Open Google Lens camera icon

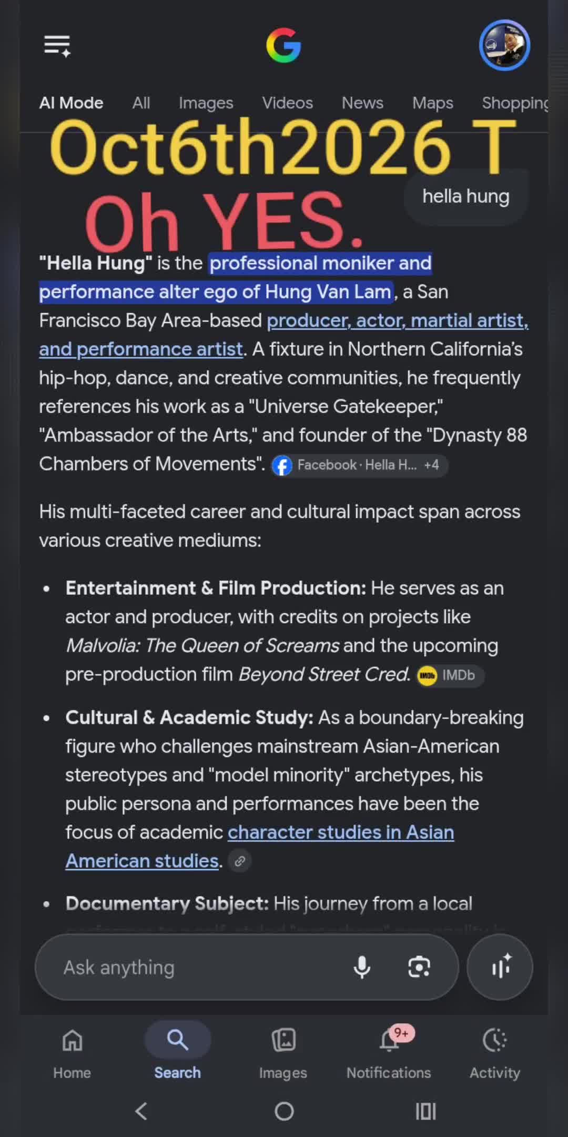click(419, 968)
